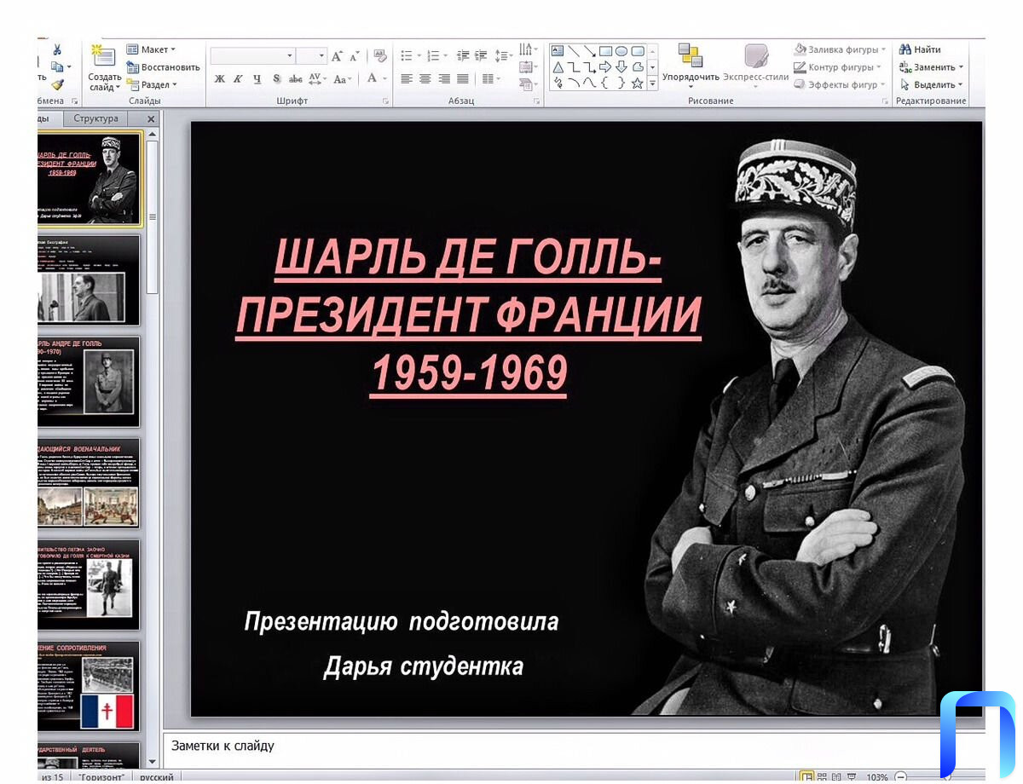Select the rectangle shape

(x=605, y=51)
